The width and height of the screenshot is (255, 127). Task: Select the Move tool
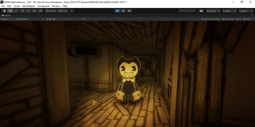point(10,11)
